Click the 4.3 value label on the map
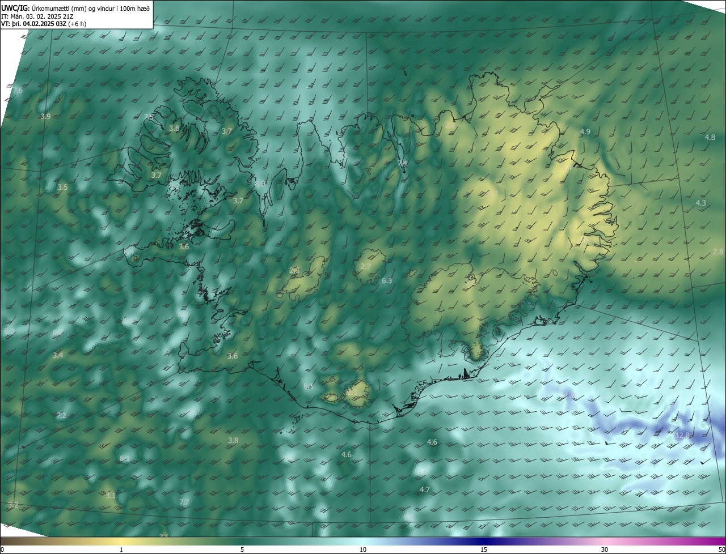726x554 pixels. 701,203
